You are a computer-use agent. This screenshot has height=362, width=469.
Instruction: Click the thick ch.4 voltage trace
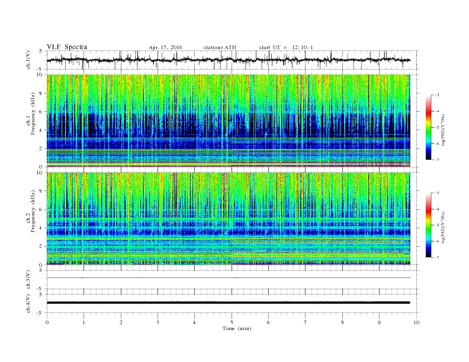[x=228, y=303]
